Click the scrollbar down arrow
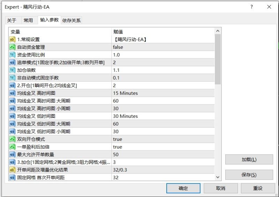Screen dimensions: 279x197 tap(218, 177)
